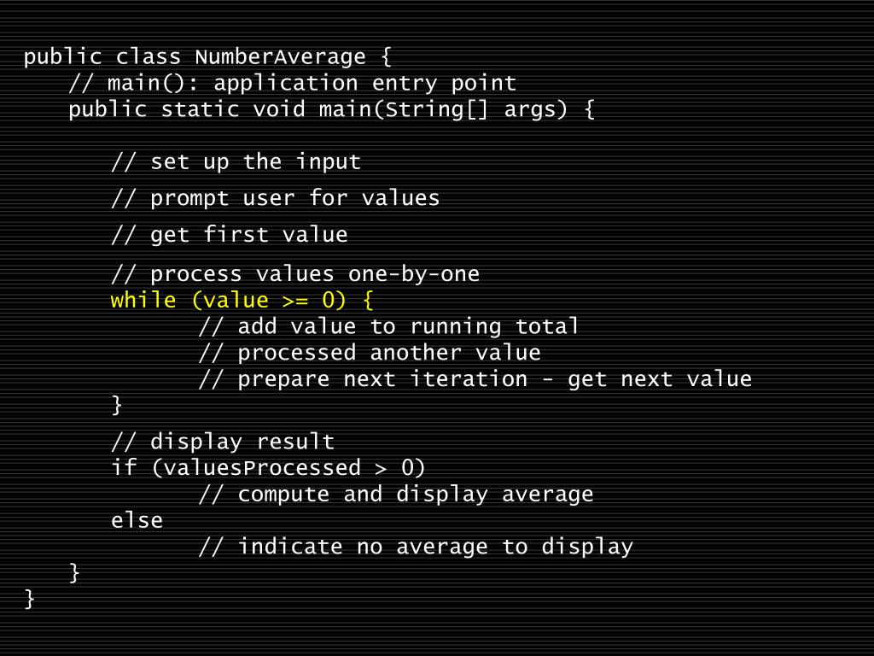Click the 'add value to running total' comment

[x=388, y=326]
